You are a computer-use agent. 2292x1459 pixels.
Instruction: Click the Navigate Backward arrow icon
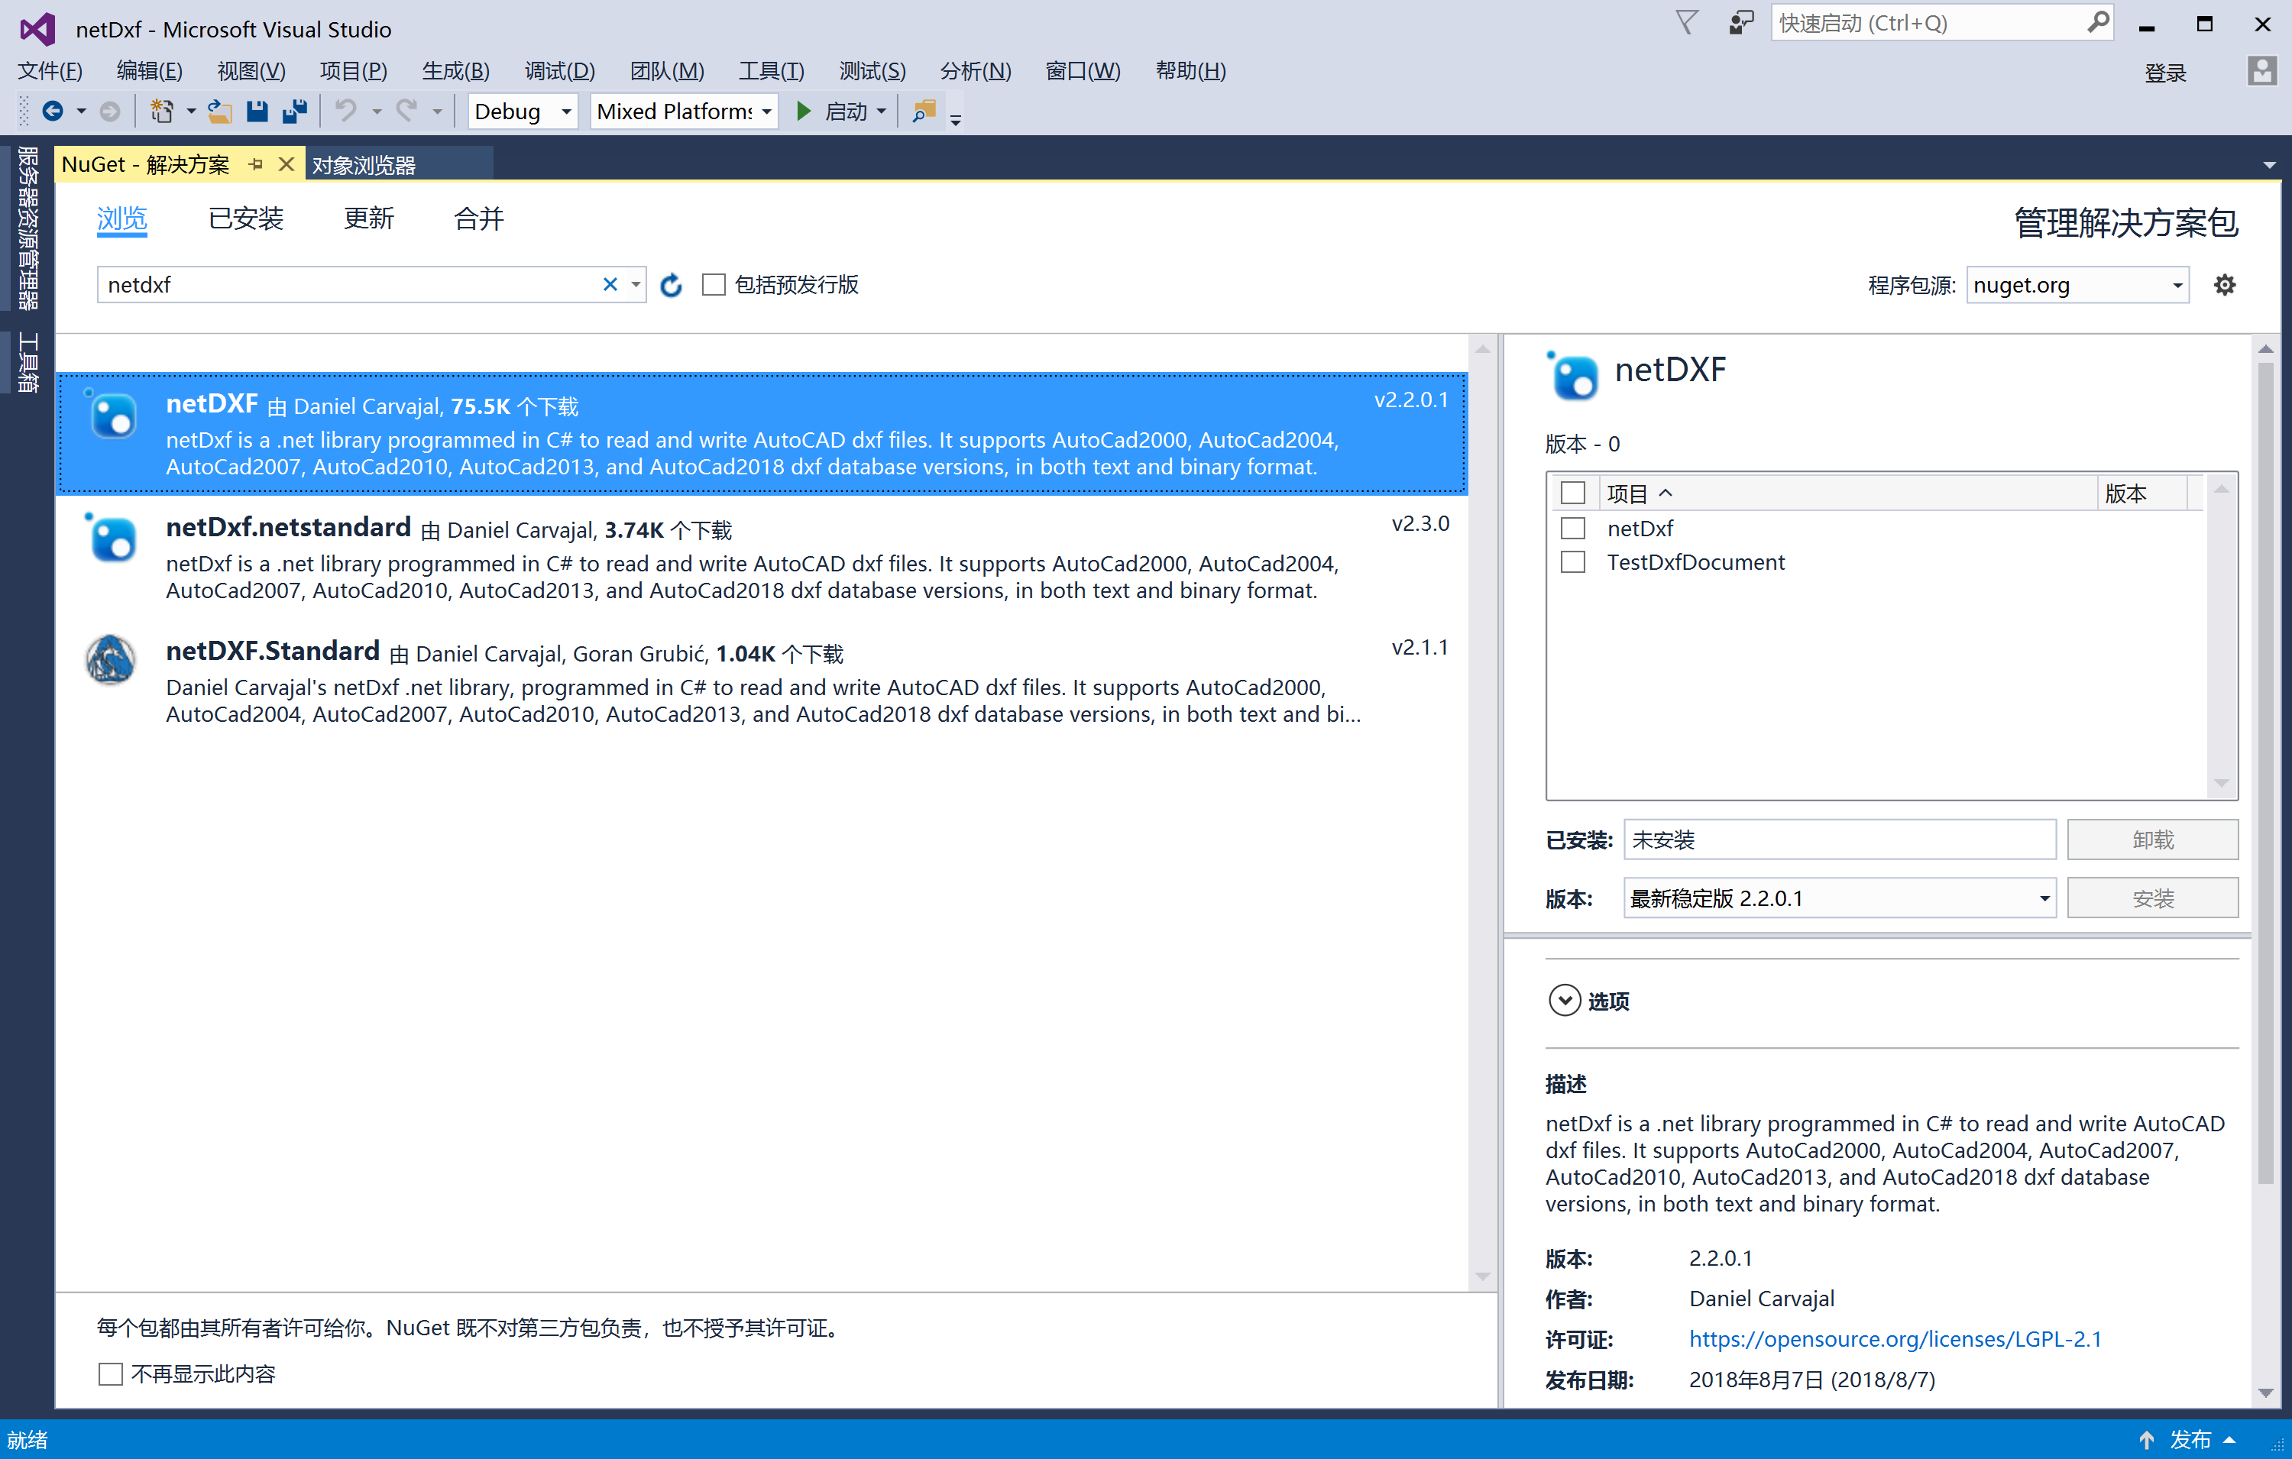(x=54, y=111)
